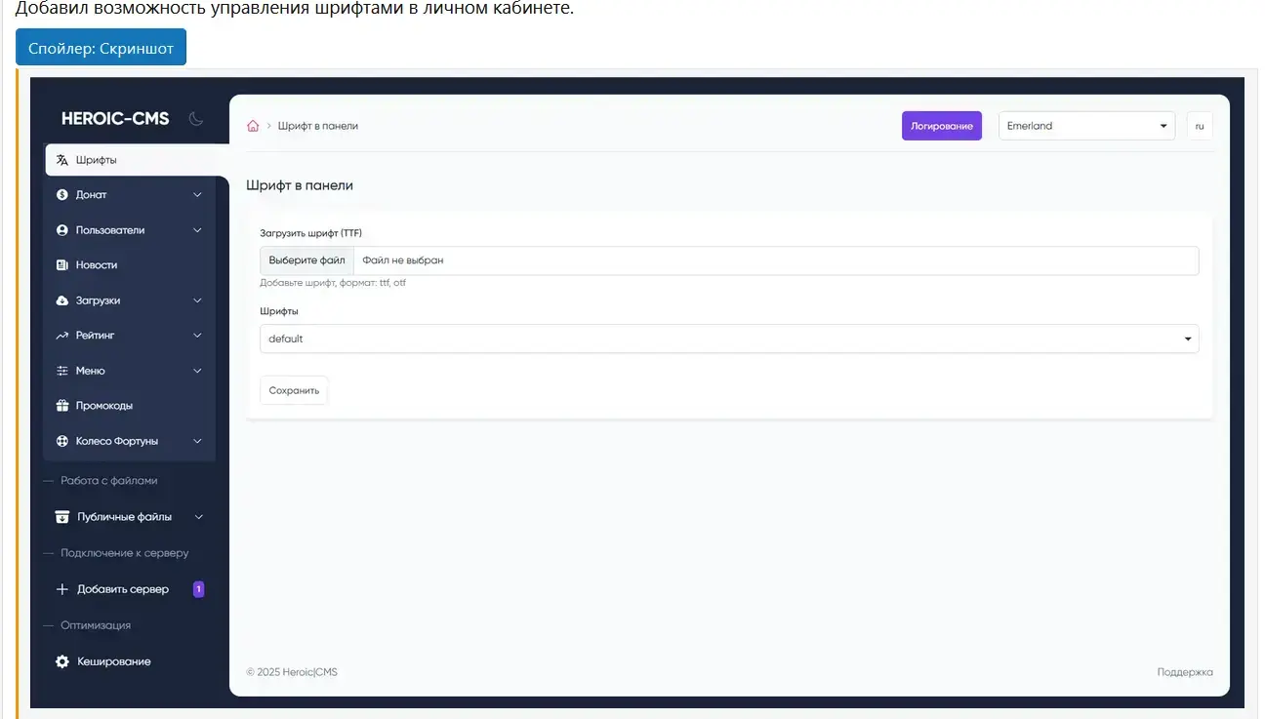This screenshot has width=1265, height=719.
Task: Click the Шрифт в панели page heading
Action: [300, 184]
